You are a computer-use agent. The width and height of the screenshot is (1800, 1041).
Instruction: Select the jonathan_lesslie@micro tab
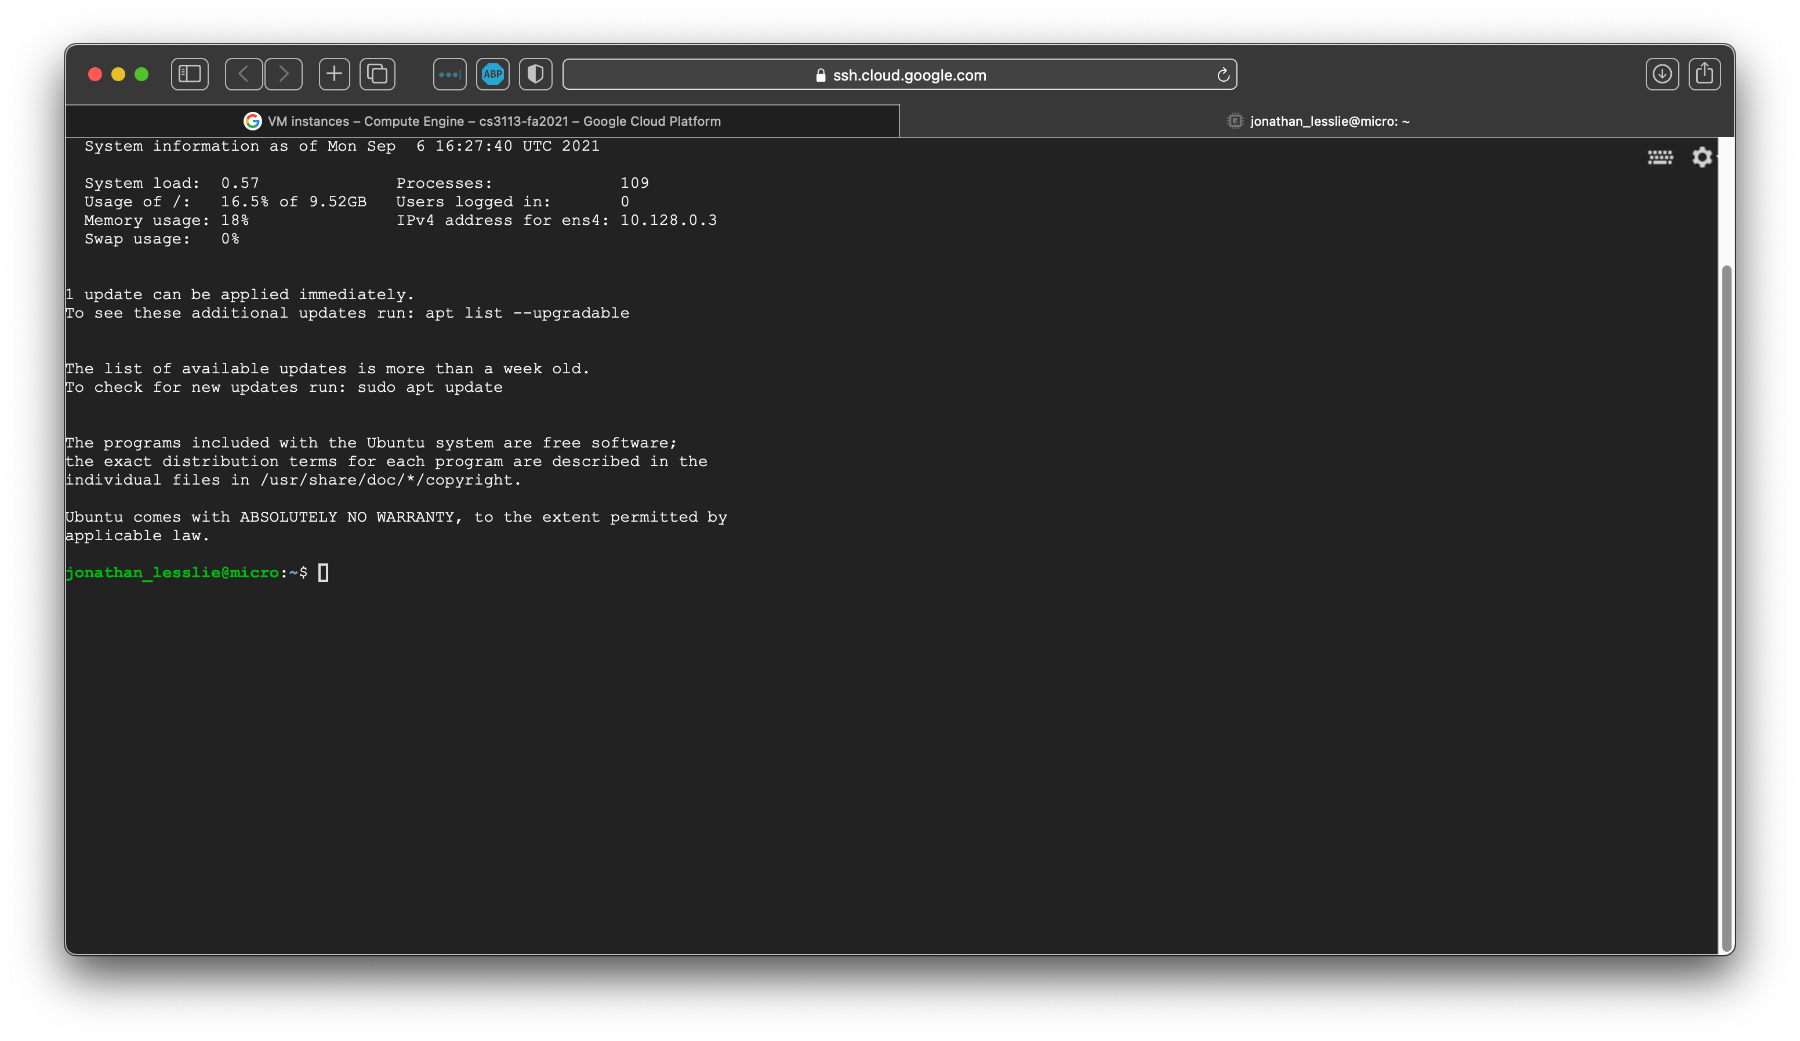point(1317,121)
